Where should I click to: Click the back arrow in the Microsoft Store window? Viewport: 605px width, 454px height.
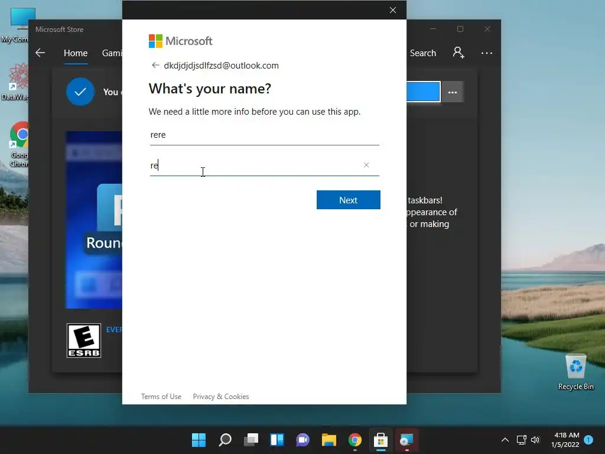[x=40, y=53]
